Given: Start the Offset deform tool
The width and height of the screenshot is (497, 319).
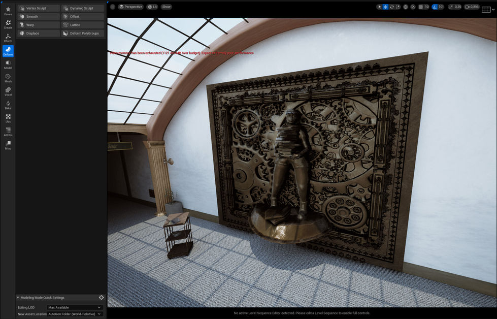Looking at the screenshot, I should pyautogui.click(x=83, y=16).
